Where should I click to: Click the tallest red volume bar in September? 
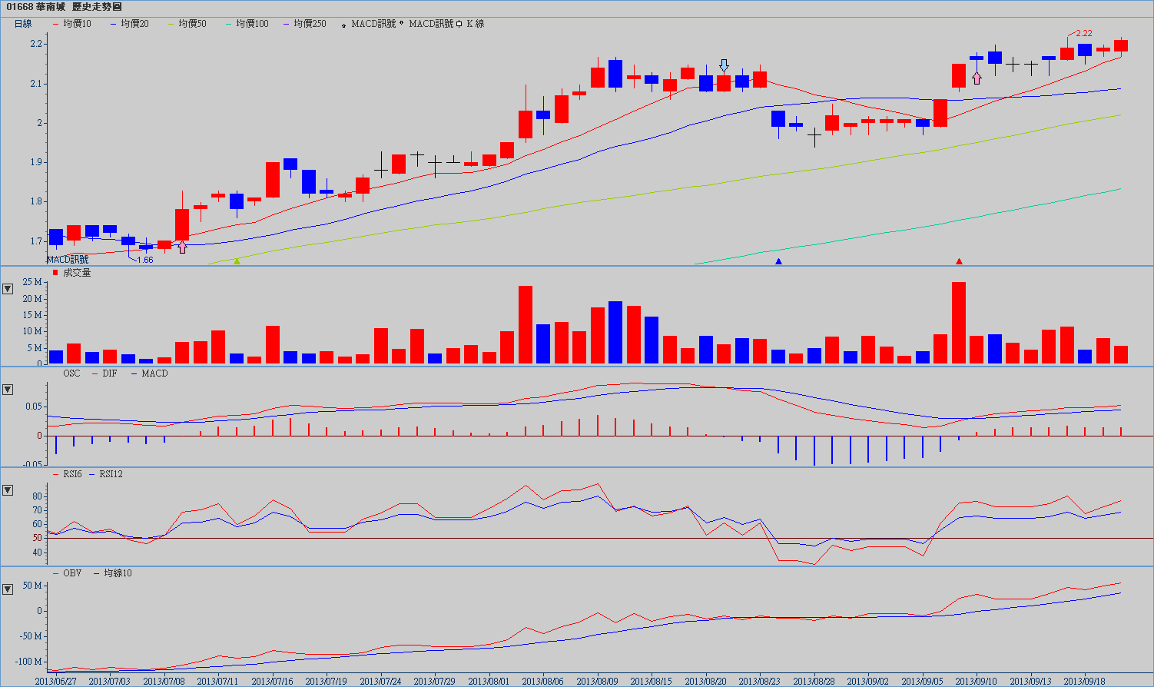pyautogui.click(x=958, y=323)
